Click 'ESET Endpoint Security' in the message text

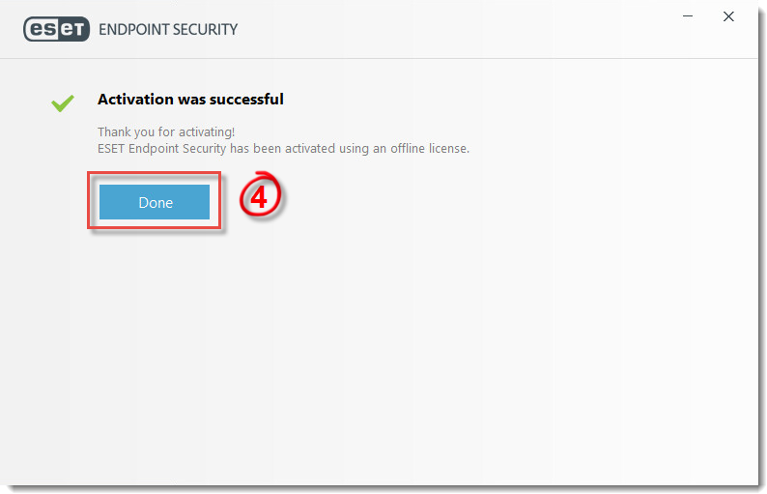tap(162, 148)
